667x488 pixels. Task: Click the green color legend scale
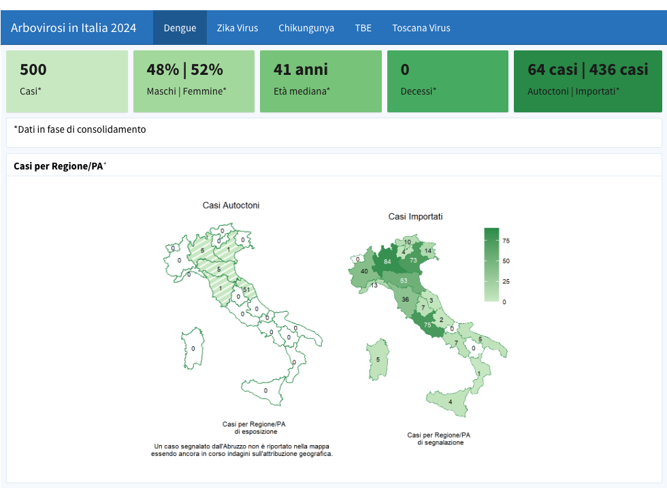coord(491,264)
